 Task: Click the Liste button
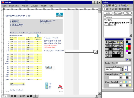pos(108,13)
